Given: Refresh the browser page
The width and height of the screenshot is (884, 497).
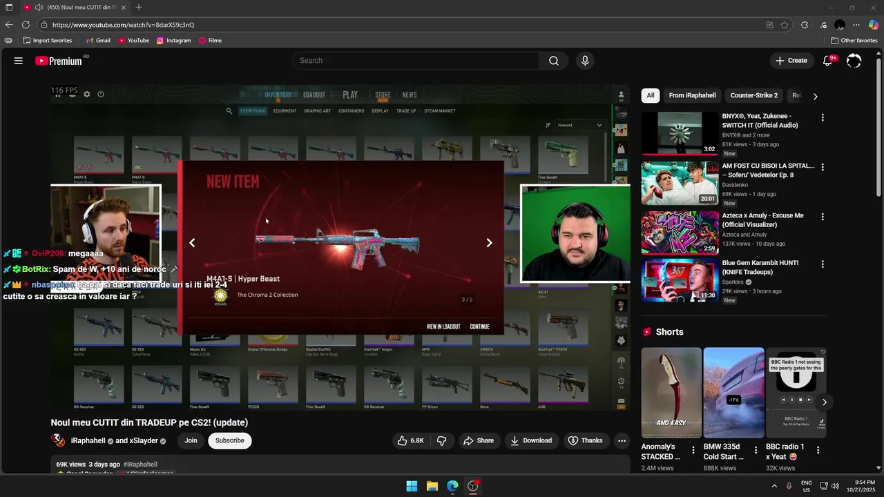Looking at the screenshot, I should click(x=26, y=25).
